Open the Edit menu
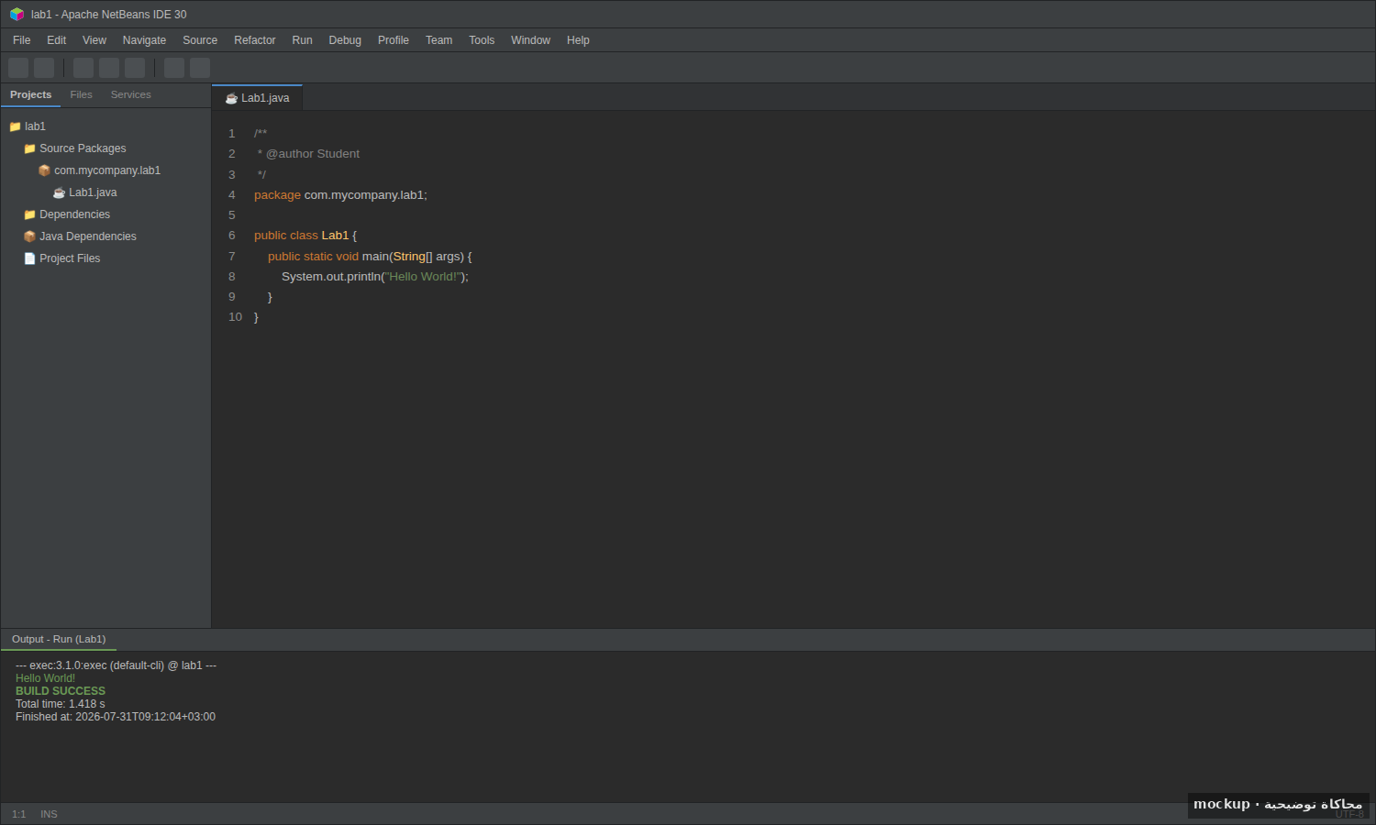 point(57,40)
